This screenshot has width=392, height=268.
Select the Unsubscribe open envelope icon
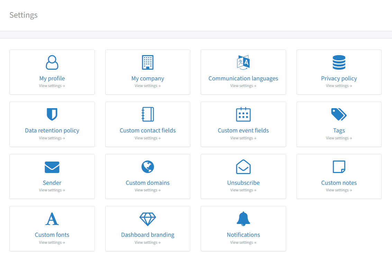click(x=243, y=166)
